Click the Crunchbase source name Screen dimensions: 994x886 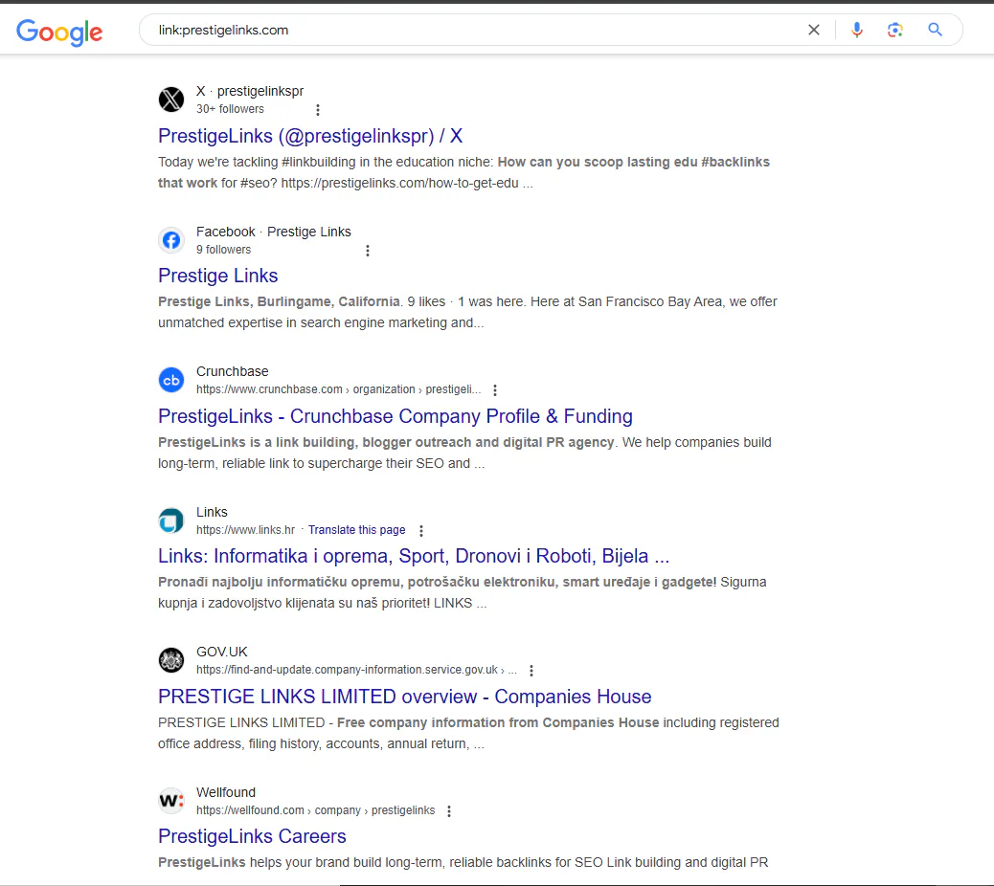[x=232, y=372]
